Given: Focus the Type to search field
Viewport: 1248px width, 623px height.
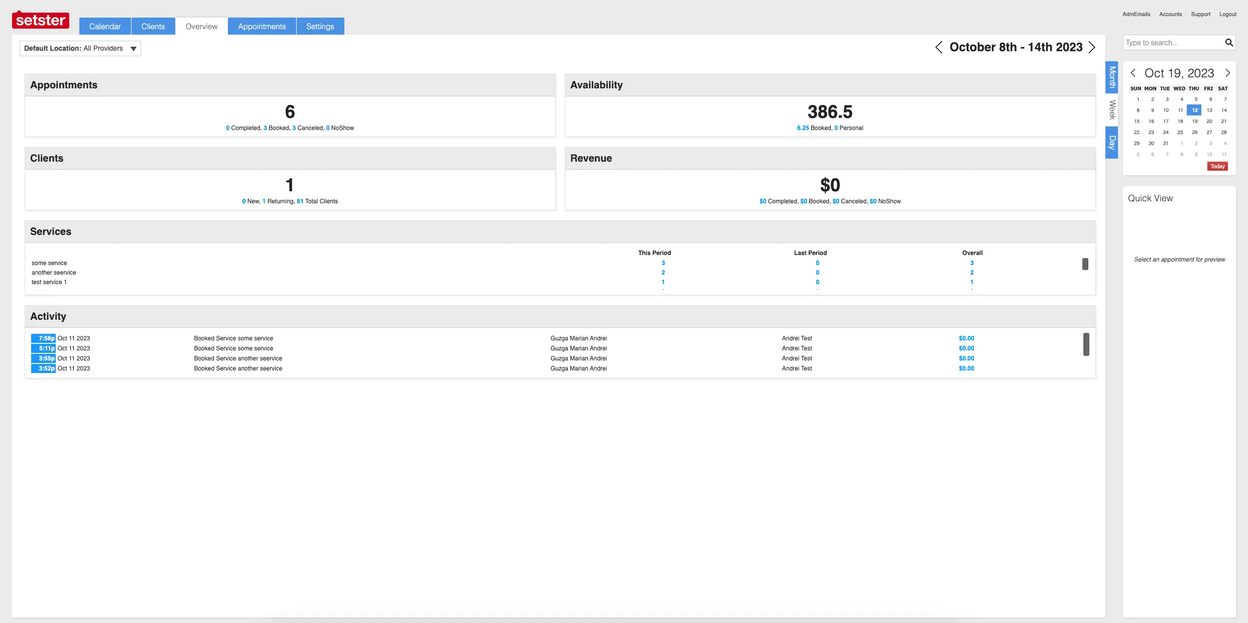Looking at the screenshot, I should tap(1172, 43).
